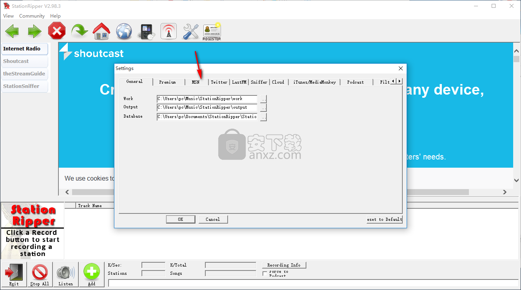Viewport: 521px width, 290px height.
Task: Click the Recording Info button
Action: [284, 265]
